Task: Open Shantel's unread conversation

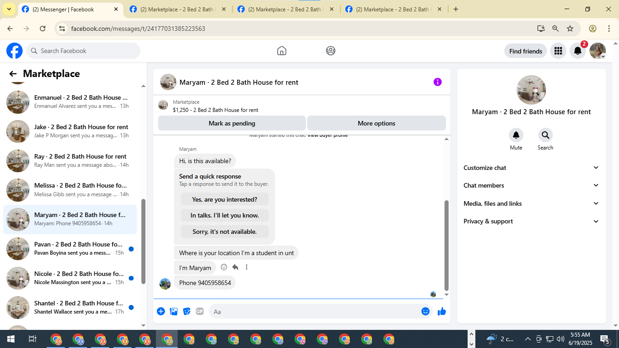Action: pos(70,308)
